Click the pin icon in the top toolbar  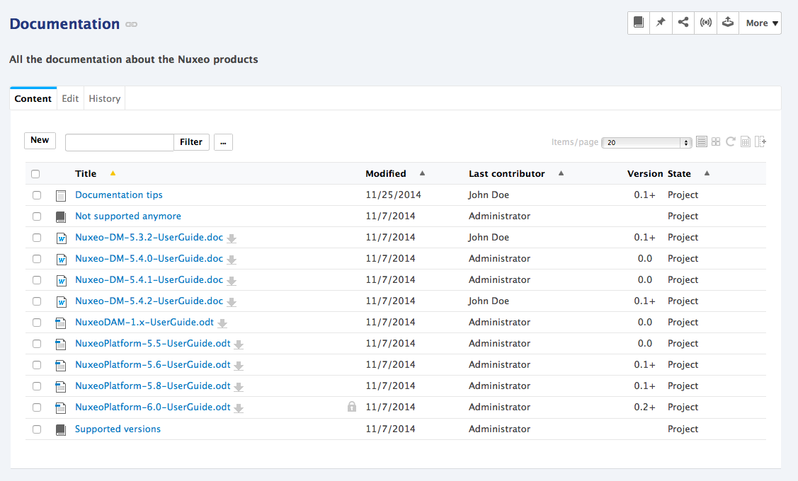661,23
